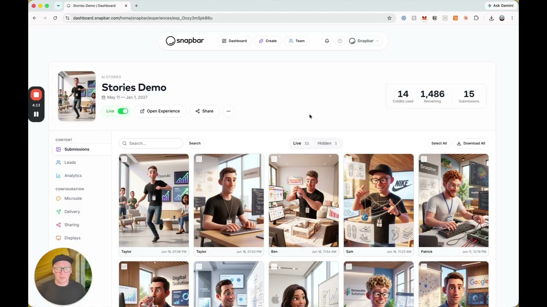Click Select All
Viewport: 547px width, 307px height.
point(439,143)
